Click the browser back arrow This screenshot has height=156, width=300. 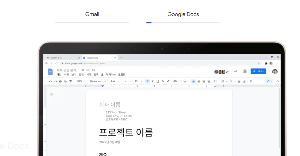click(x=47, y=63)
